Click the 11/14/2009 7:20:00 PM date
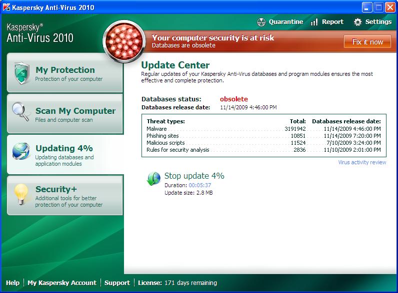398x293 pixels. pos(352,136)
